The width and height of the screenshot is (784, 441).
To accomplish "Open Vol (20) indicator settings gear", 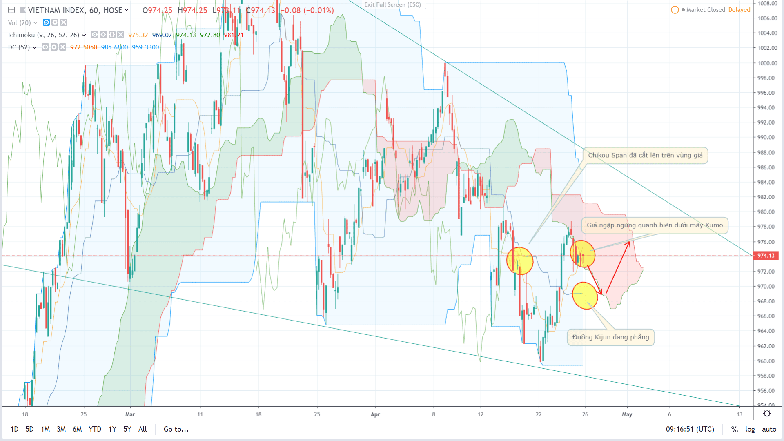I will click(x=55, y=22).
